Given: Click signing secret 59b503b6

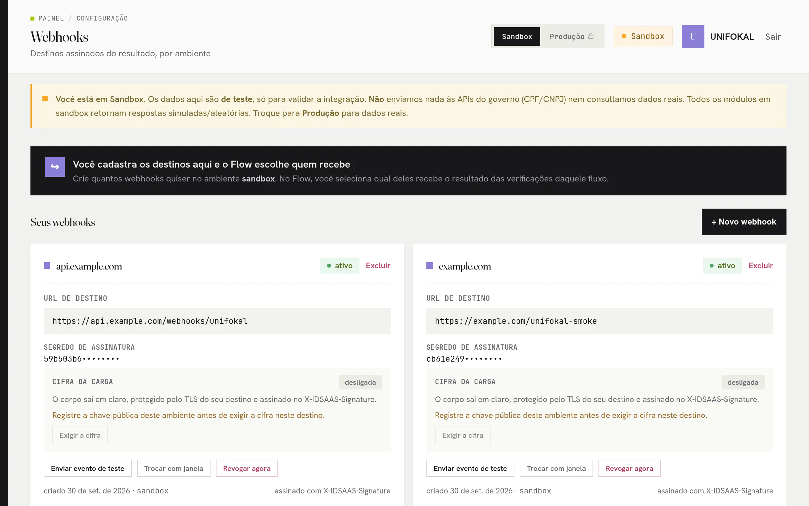Looking at the screenshot, I should [81, 359].
